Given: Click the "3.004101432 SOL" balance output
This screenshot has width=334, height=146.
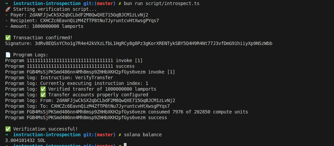Looking at the screenshot, I should [25, 140].
